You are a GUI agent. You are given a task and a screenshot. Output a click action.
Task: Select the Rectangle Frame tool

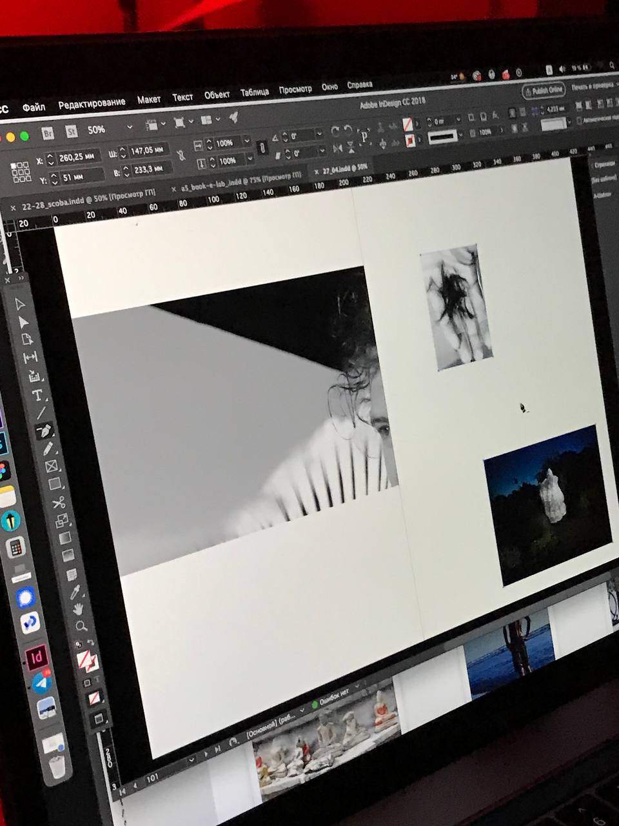click(51, 466)
